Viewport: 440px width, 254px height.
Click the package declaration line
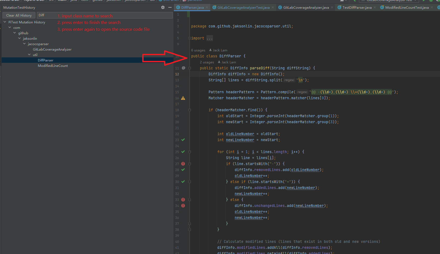[242, 26]
